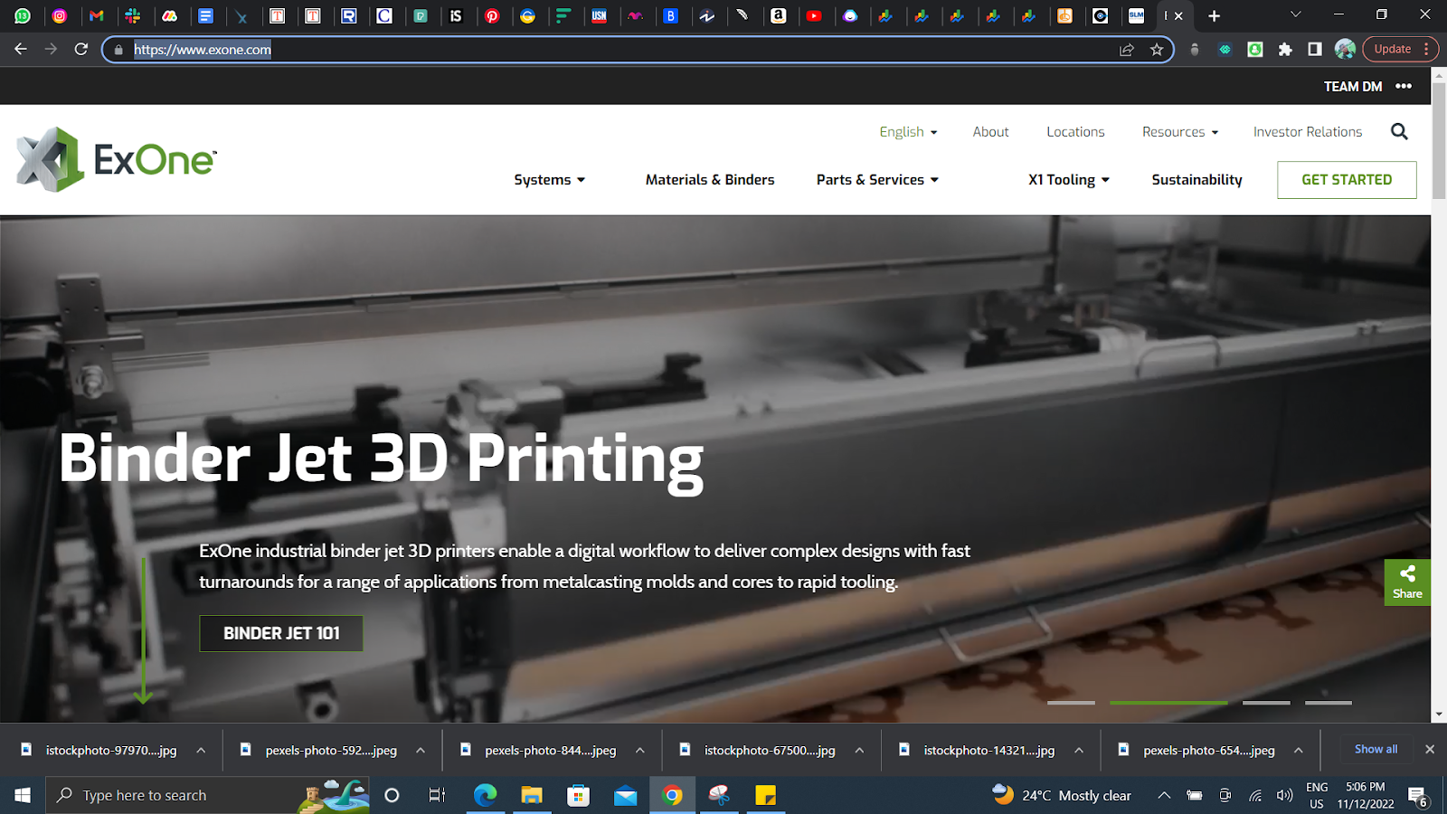
Task: Expand options for pexels-photo-592 download
Action: click(x=421, y=750)
